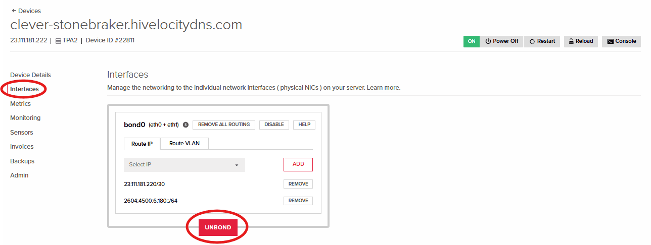The image size is (651, 245).
Task: Select the Route IP tab
Action: [142, 144]
